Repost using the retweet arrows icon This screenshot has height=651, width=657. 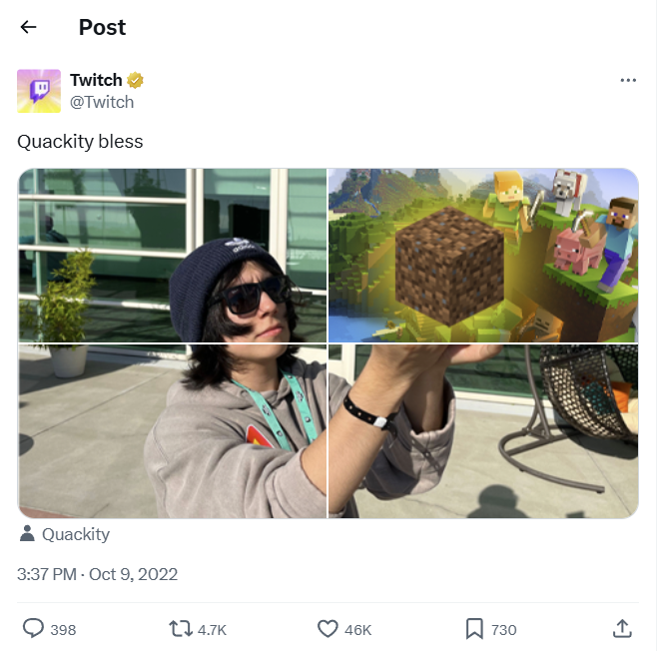[x=181, y=629]
